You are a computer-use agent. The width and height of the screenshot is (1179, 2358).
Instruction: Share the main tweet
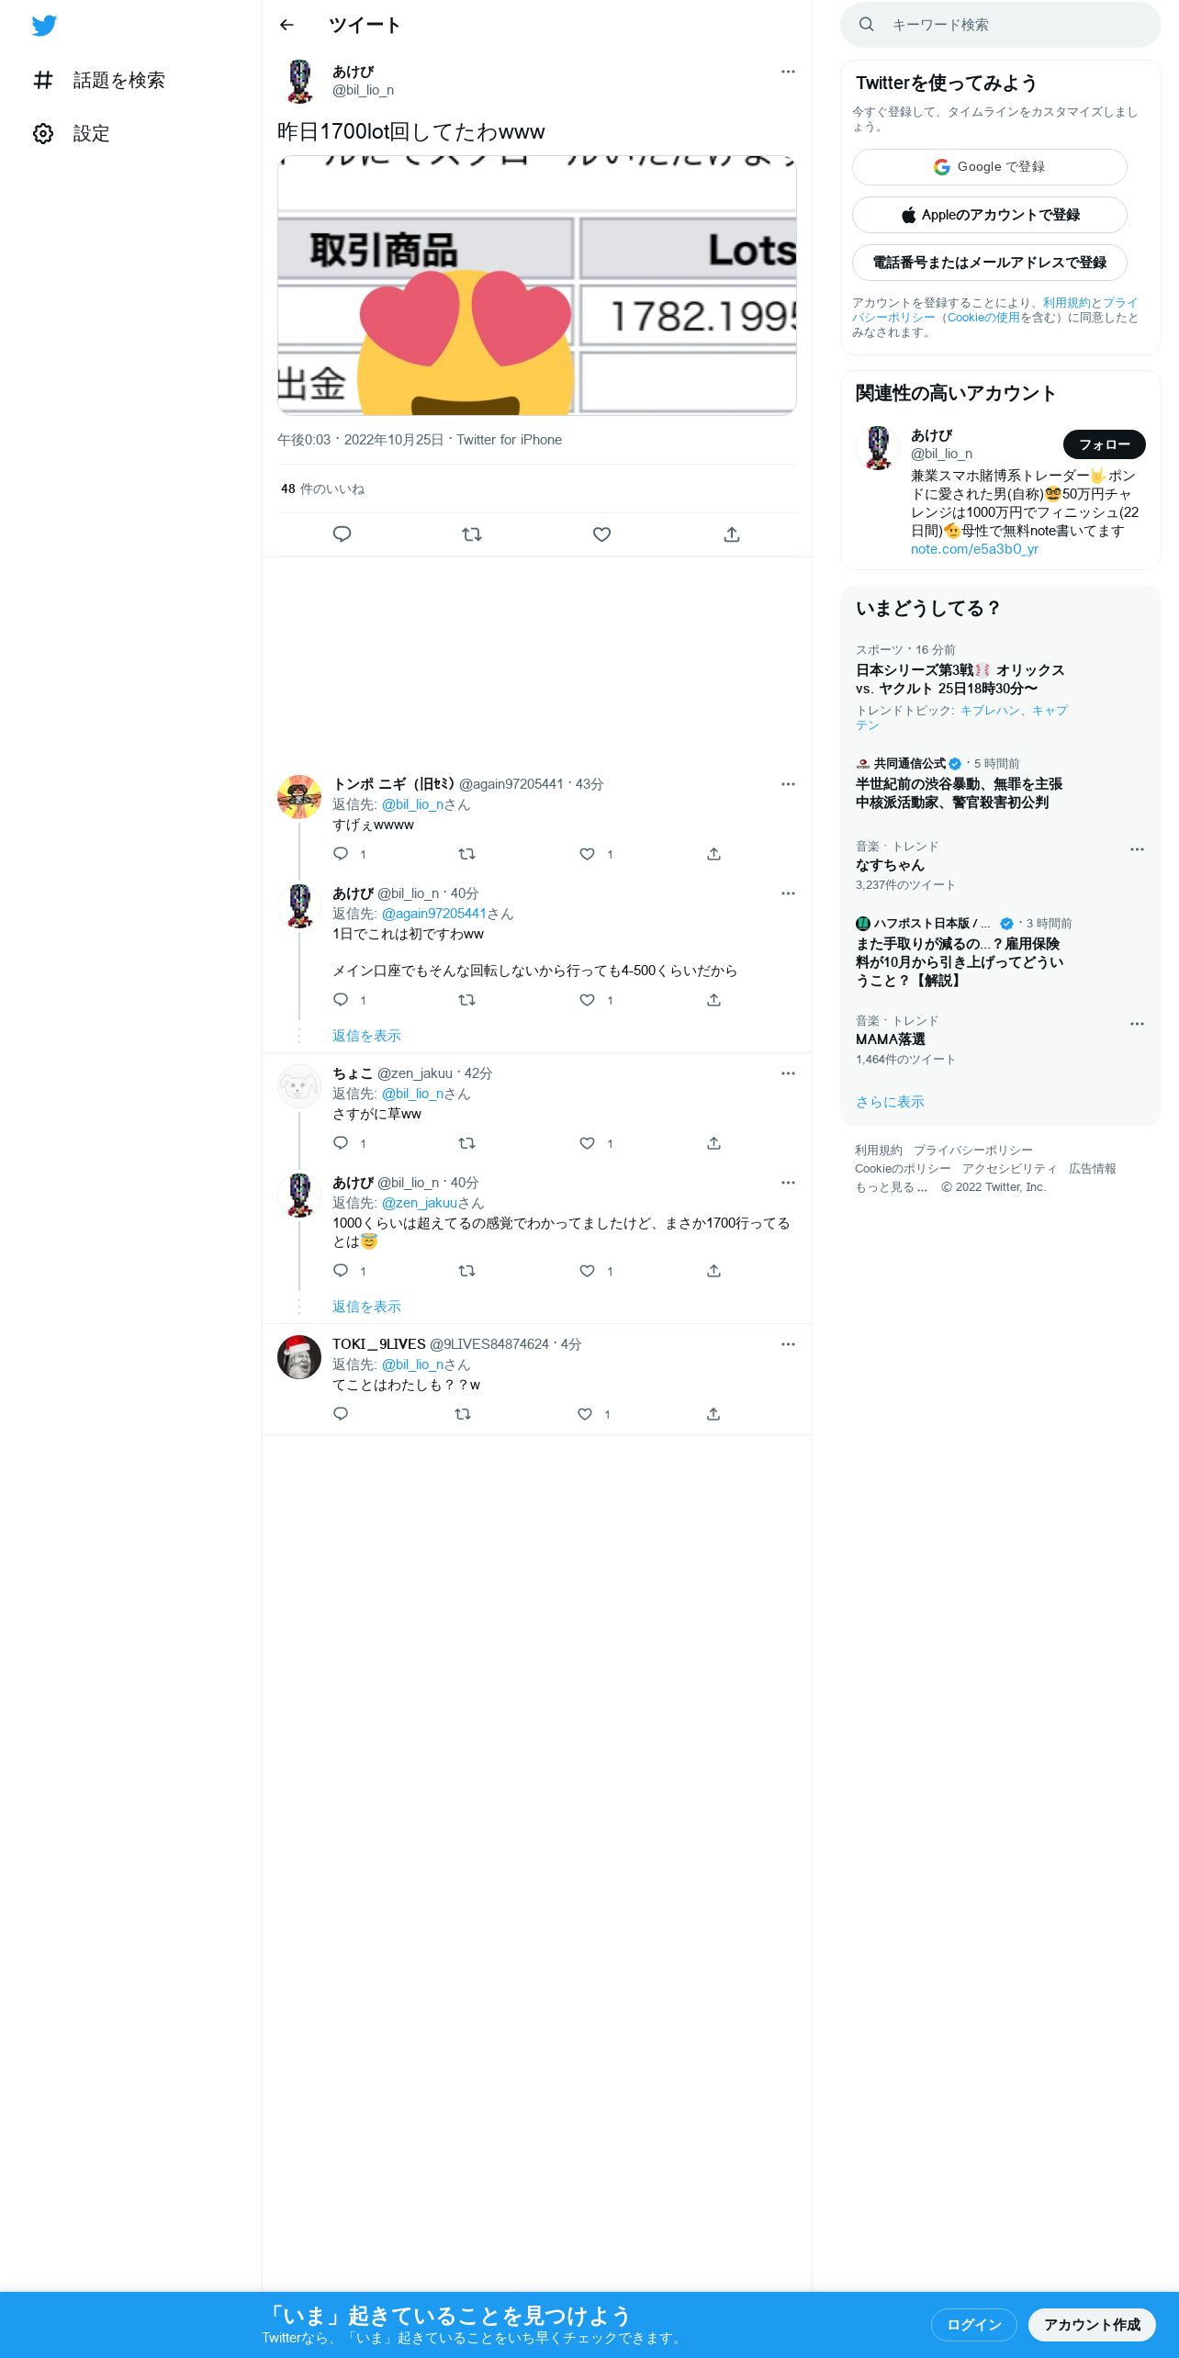[x=732, y=534]
